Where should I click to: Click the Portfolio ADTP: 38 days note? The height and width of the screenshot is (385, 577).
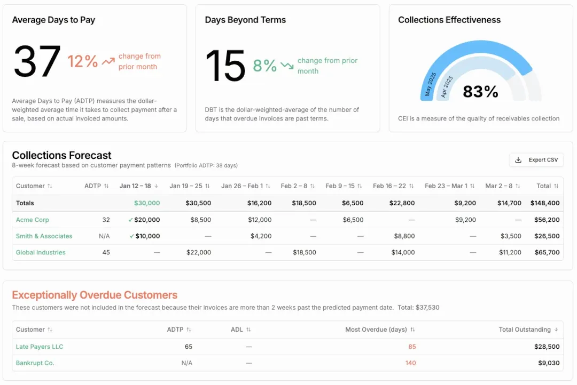(206, 166)
